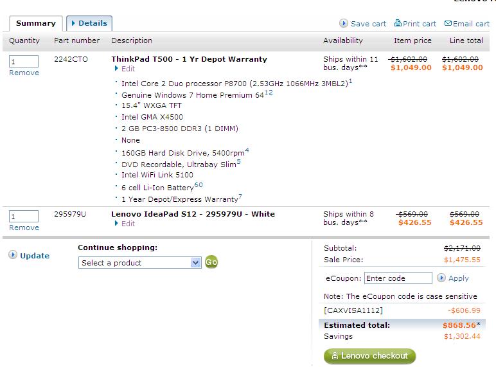
Task: Click the Details tab arrow icon
Action: 74,23
